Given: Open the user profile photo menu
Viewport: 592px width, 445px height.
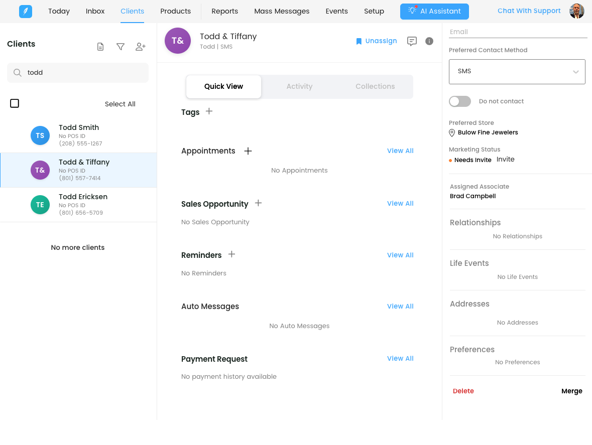Looking at the screenshot, I should click(x=577, y=11).
